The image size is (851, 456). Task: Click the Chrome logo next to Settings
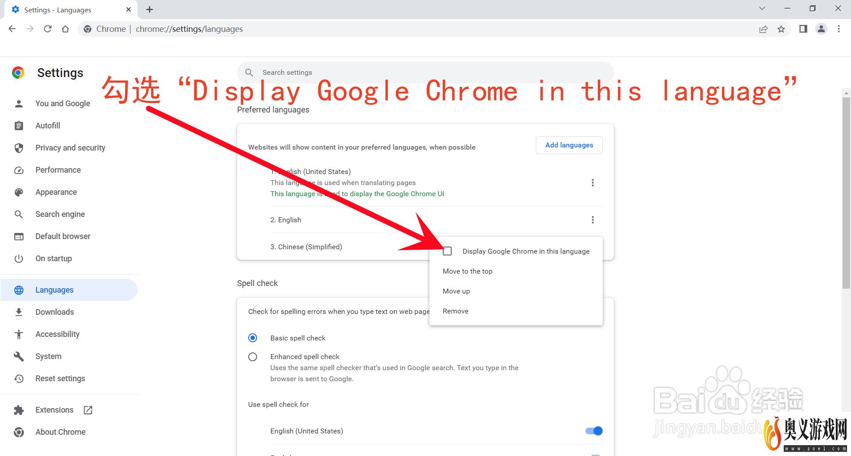pos(18,73)
